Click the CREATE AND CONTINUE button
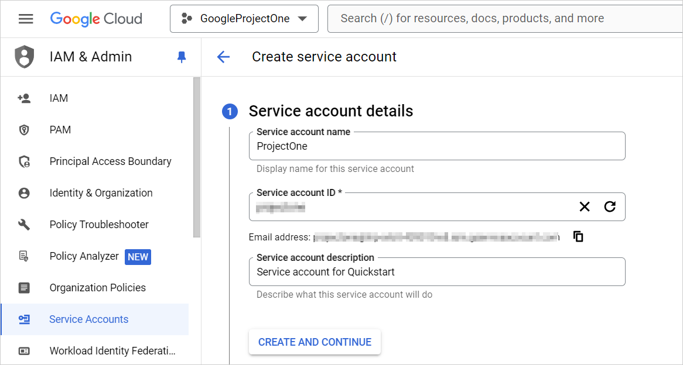 315,342
